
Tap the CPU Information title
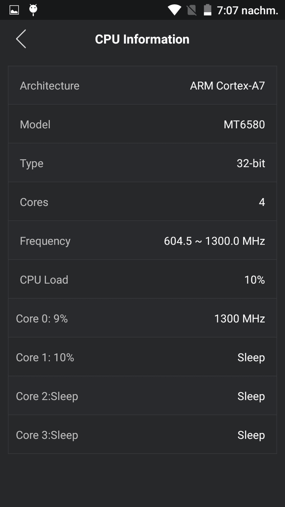pyautogui.click(x=142, y=39)
